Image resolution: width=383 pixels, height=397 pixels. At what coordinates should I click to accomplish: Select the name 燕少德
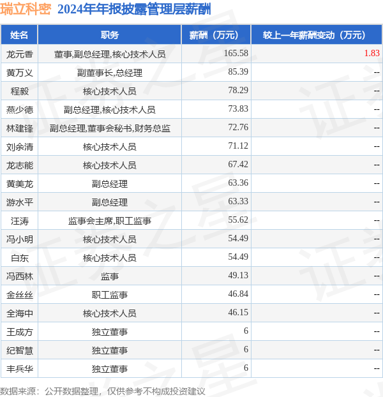20,110
